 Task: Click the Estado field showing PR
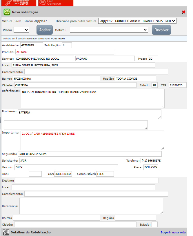click(154, 85)
